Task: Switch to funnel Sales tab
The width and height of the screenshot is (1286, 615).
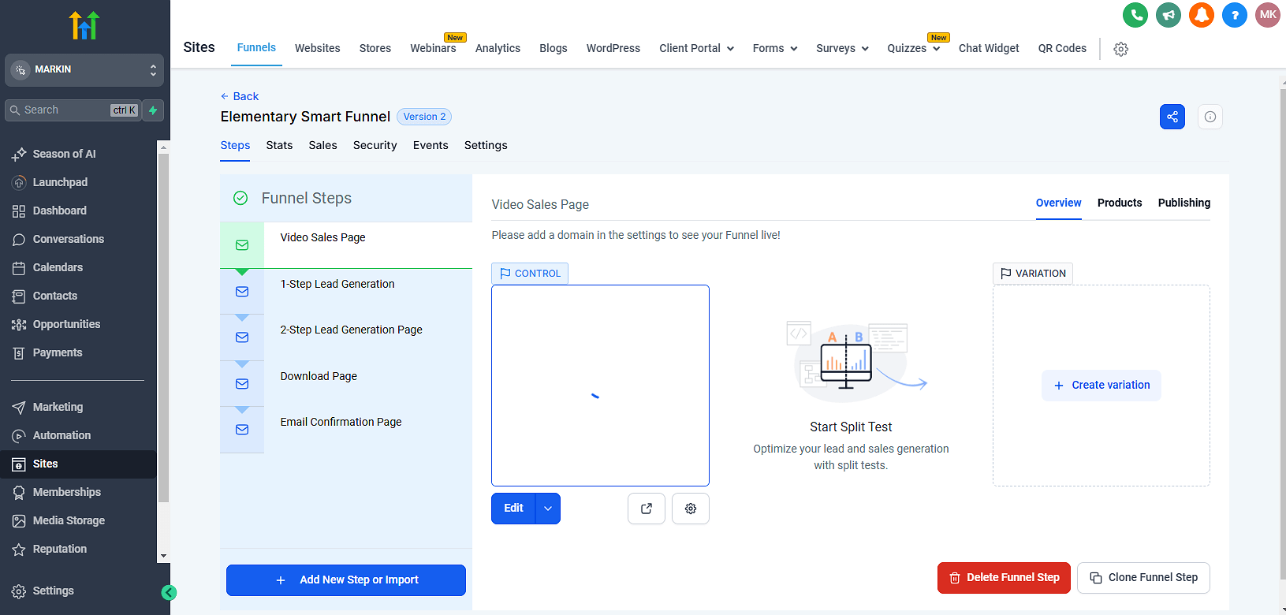Action: click(x=322, y=145)
